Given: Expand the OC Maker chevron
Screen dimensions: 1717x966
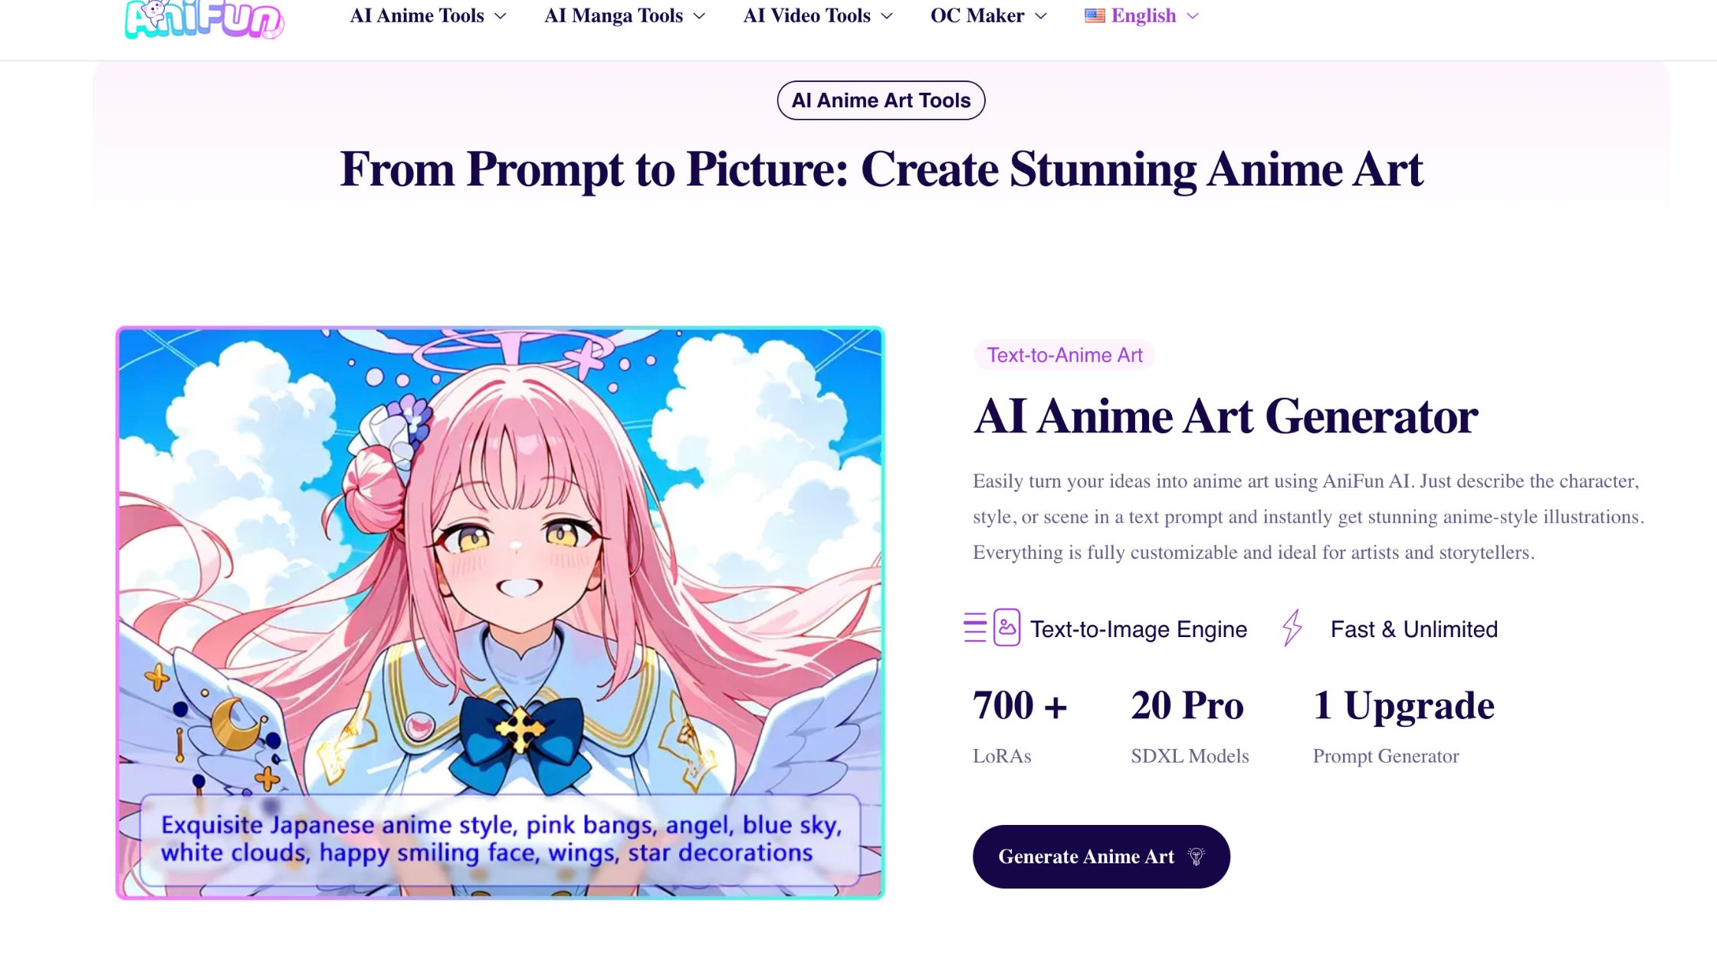Looking at the screenshot, I should [1041, 16].
